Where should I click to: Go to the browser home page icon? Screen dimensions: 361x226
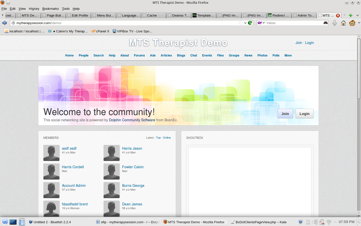[x=343, y=23]
